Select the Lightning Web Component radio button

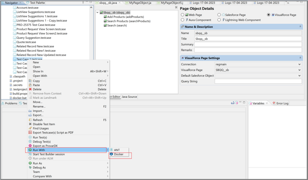(219, 20)
